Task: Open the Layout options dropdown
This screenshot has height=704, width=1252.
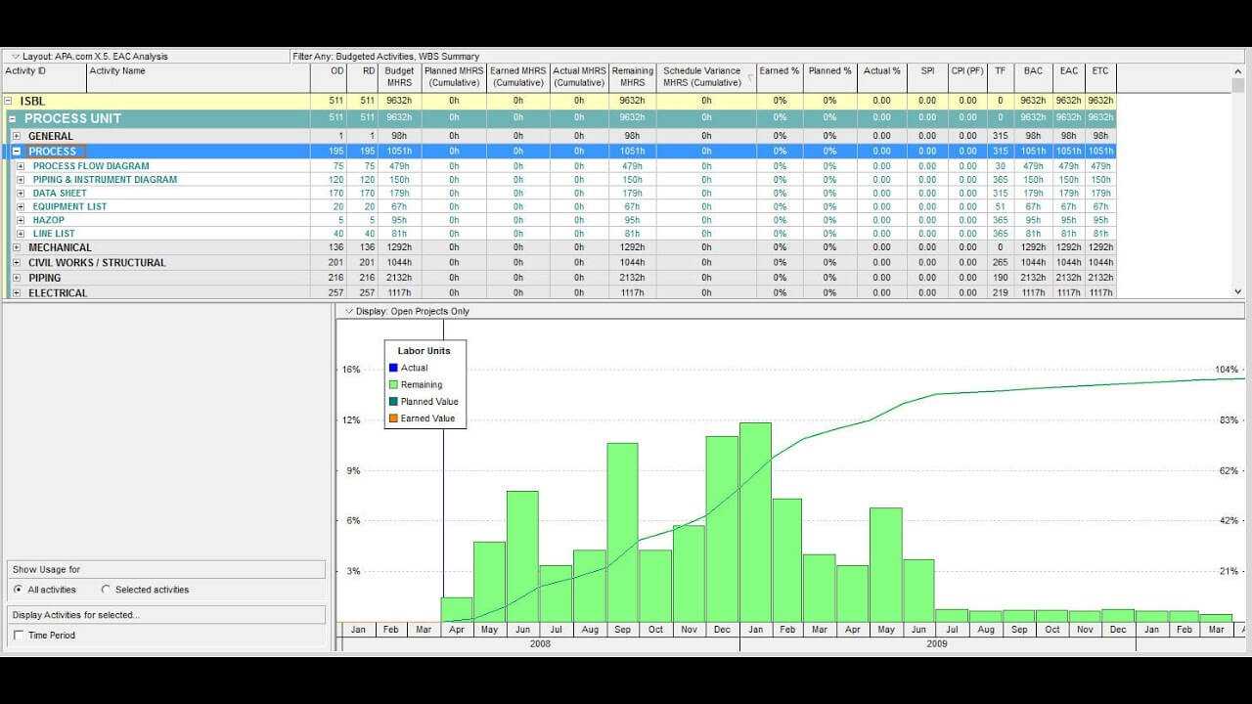Action: 16,57
